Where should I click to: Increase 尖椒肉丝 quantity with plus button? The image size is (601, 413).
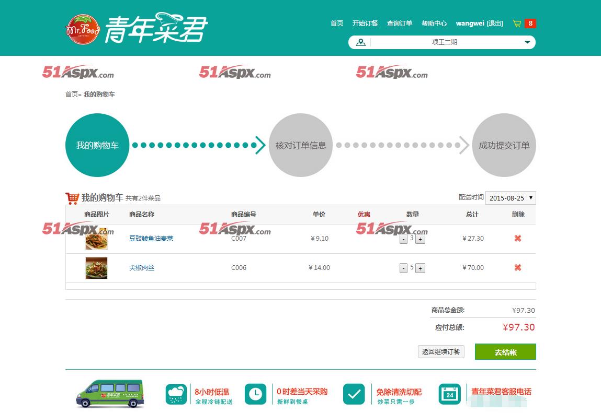[x=420, y=268]
